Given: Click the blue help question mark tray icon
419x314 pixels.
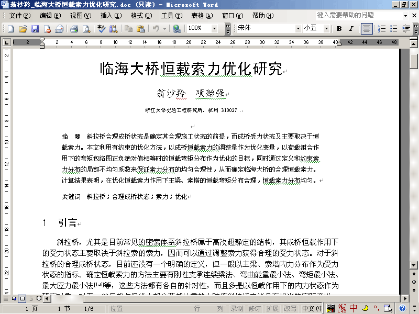Looking at the screenshot, I should [x=402, y=309].
